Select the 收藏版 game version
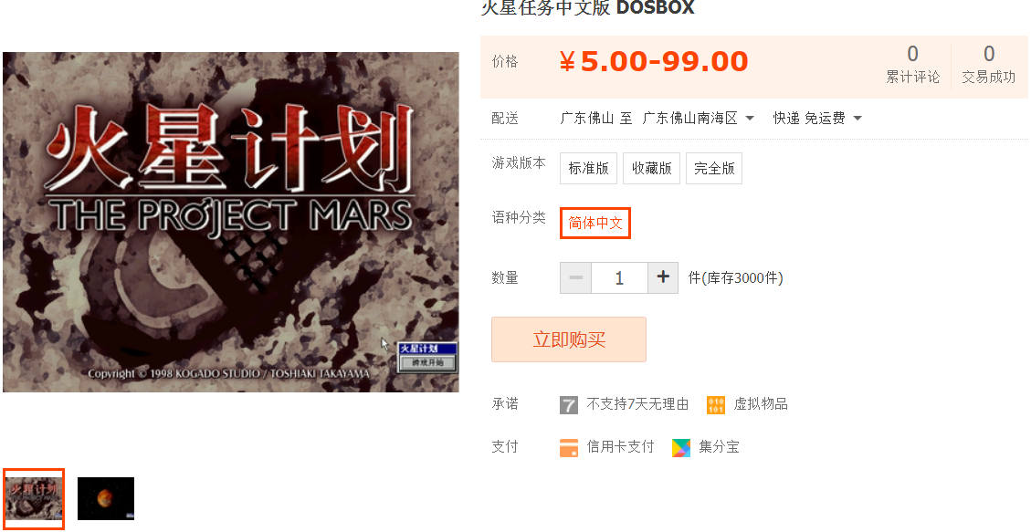Screen dimensions: 1031x532 [652, 168]
